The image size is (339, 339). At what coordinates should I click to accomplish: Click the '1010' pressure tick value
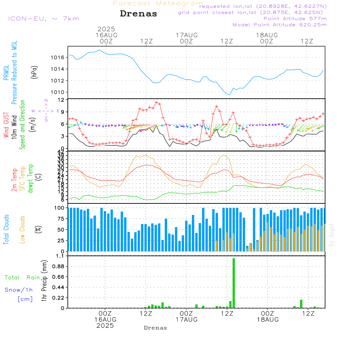tap(58, 92)
